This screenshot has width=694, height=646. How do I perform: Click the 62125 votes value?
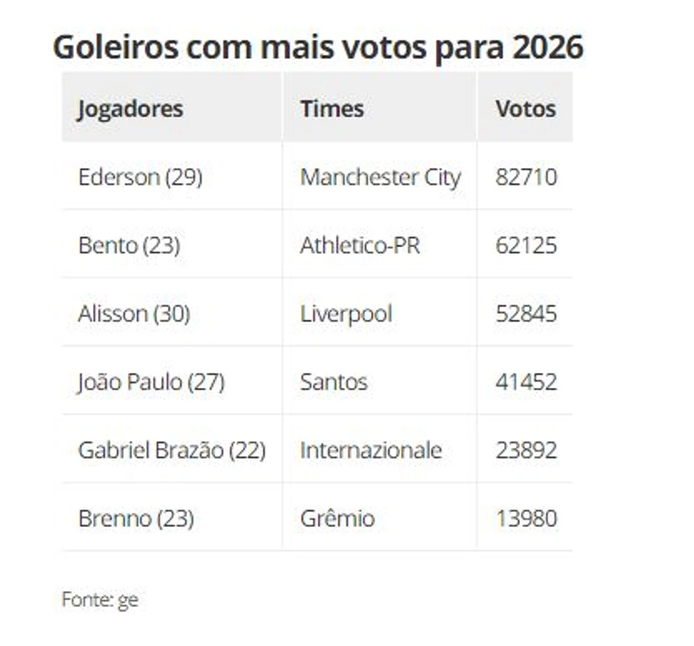(526, 245)
